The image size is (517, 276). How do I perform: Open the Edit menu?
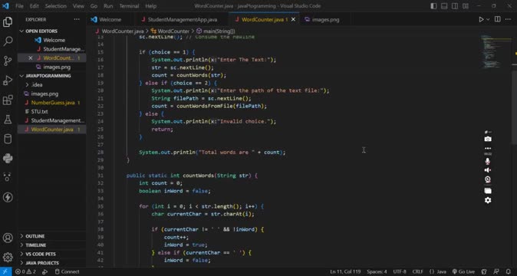[x=34, y=6]
